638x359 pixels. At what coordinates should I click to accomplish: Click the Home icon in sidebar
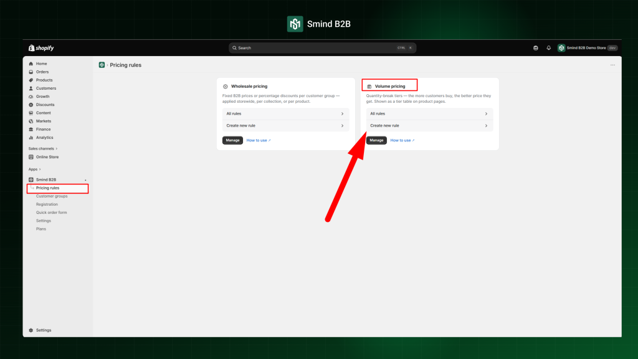(31, 64)
